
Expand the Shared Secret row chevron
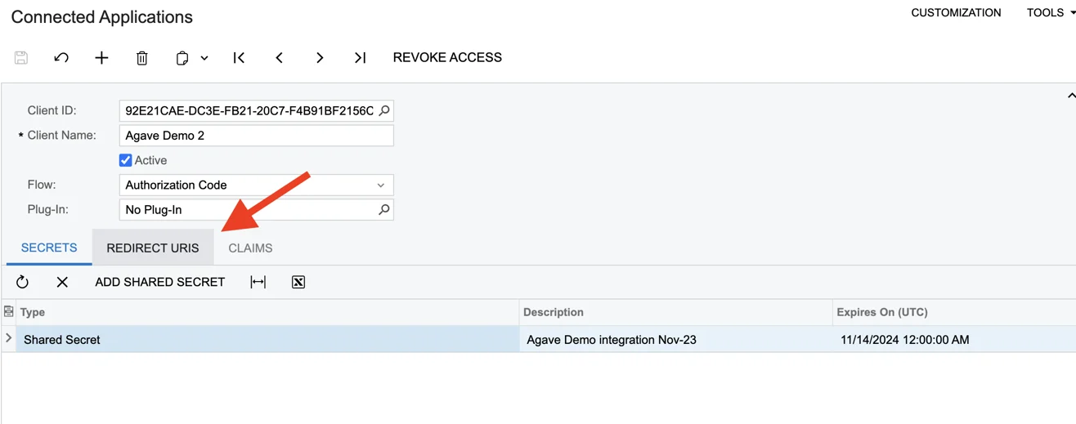9,338
